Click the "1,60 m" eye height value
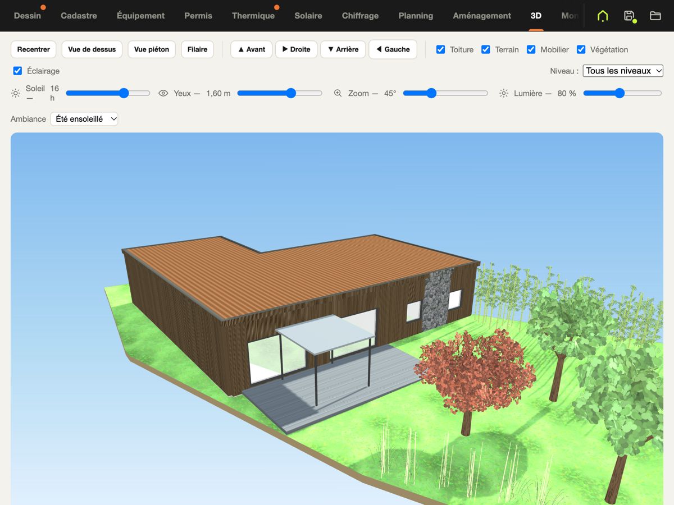 [x=218, y=93]
